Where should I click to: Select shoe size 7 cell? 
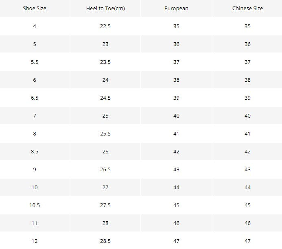coord(35,116)
